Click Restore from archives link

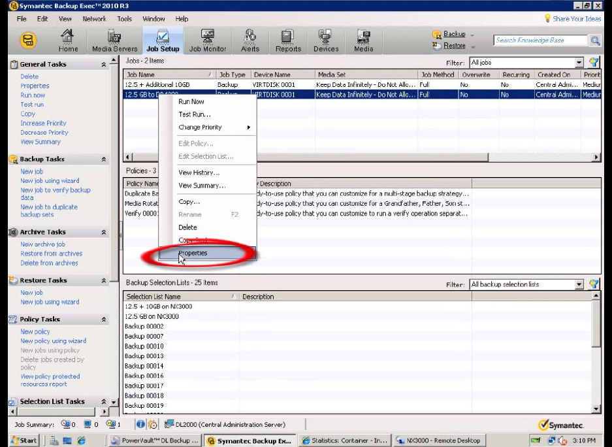51,254
